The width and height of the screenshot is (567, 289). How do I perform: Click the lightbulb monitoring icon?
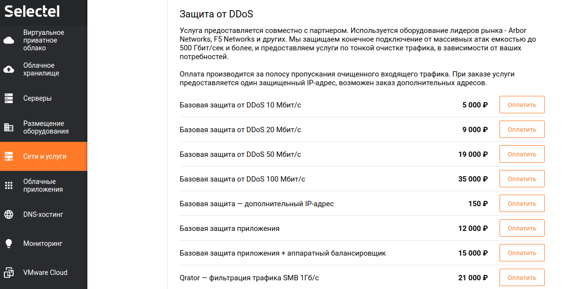[9, 243]
